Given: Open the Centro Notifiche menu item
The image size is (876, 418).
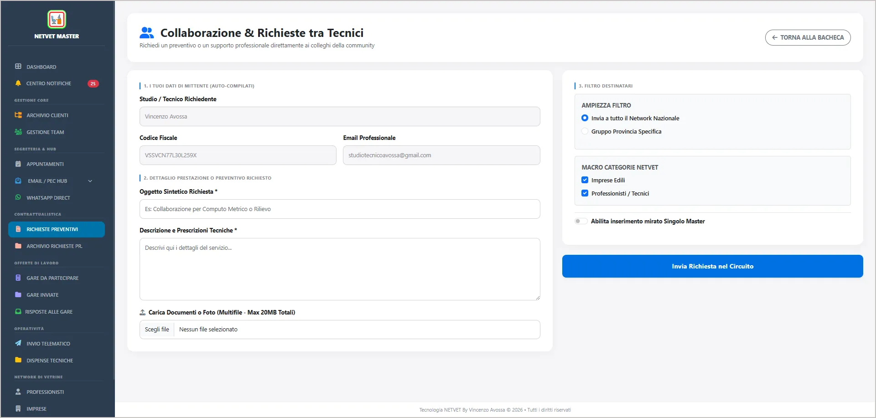Looking at the screenshot, I should click(57, 83).
